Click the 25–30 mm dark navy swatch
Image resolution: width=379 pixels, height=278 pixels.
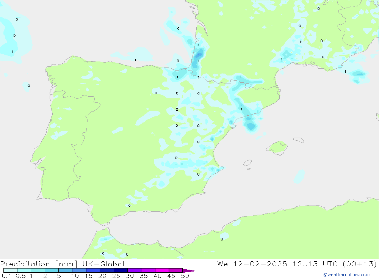click(x=121, y=270)
